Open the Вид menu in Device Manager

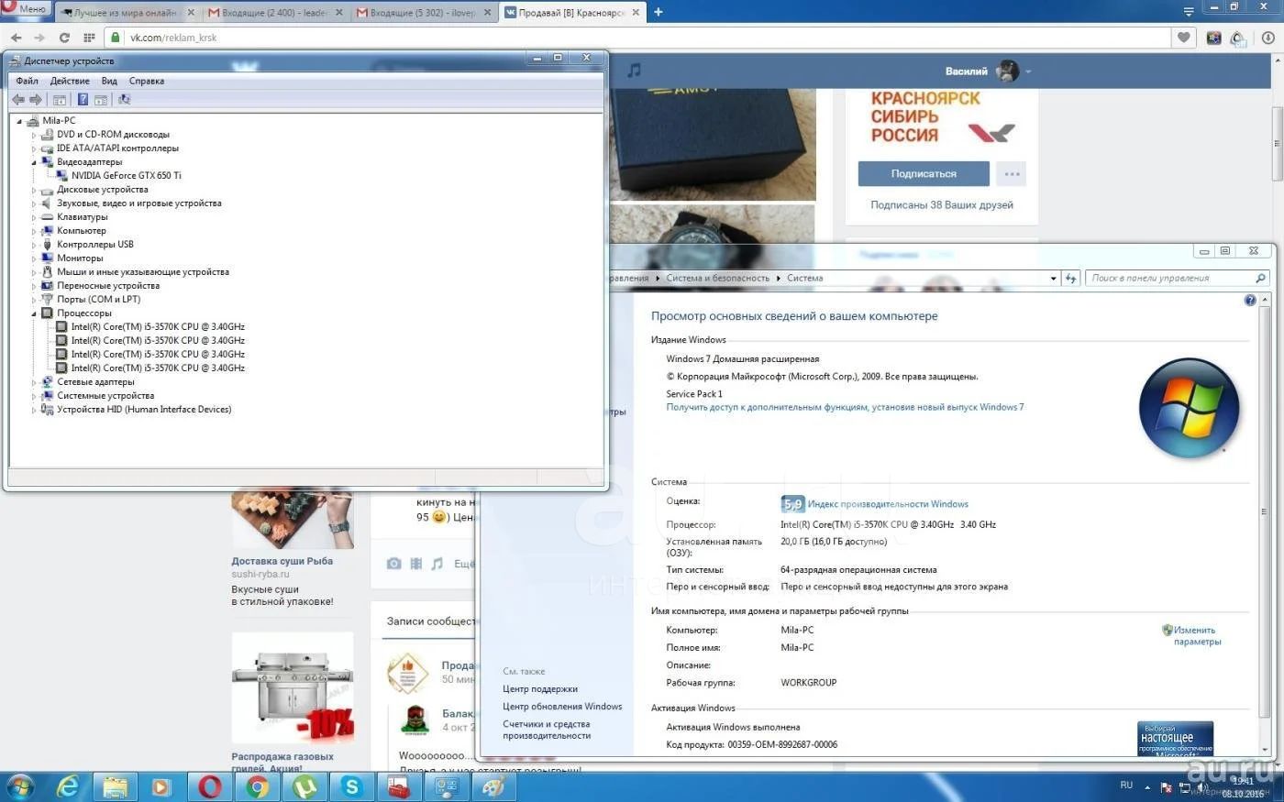pyautogui.click(x=109, y=81)
